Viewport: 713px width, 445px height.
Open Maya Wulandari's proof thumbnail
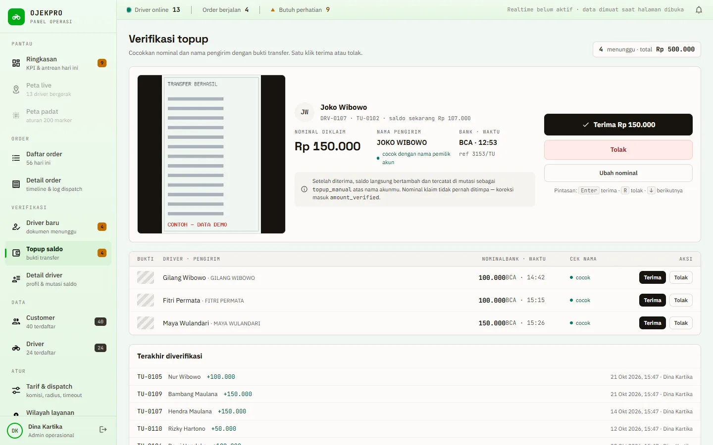pos(146,323)
